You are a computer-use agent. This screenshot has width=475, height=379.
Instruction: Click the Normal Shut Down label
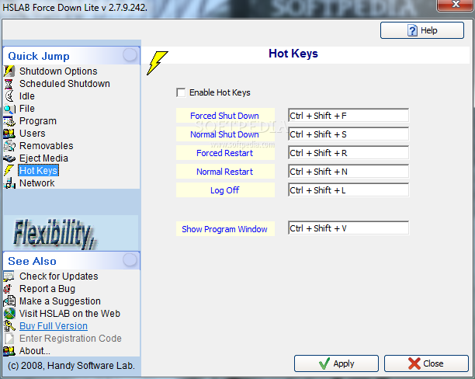(x=225, y=134)
